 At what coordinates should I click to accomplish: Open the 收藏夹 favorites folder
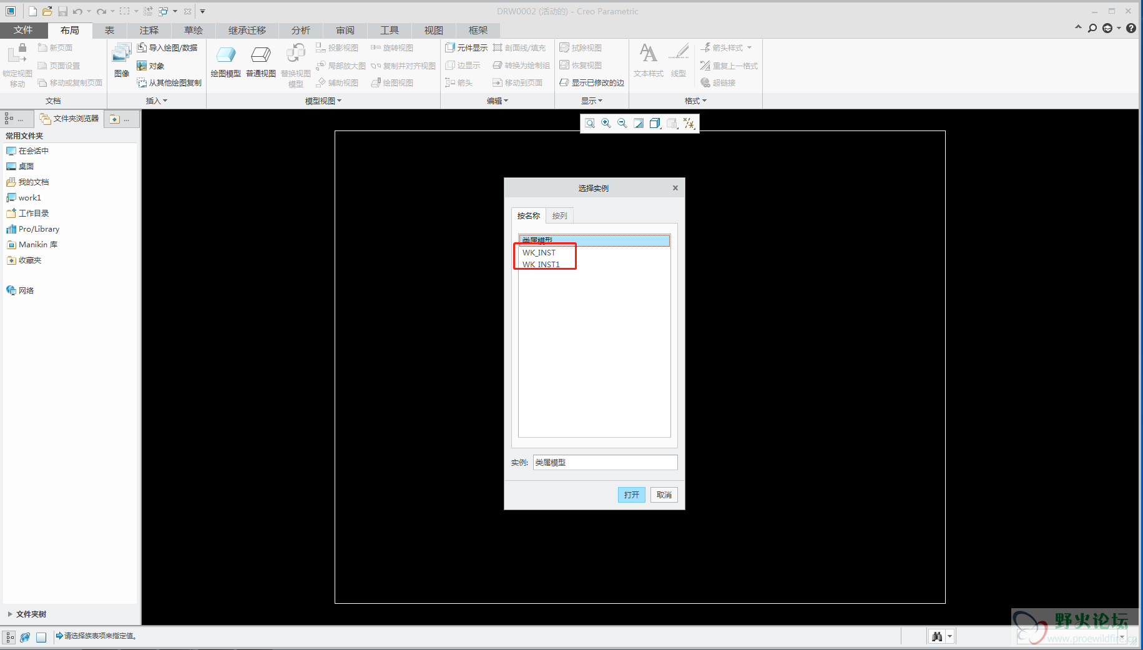[x=24, y=260]
